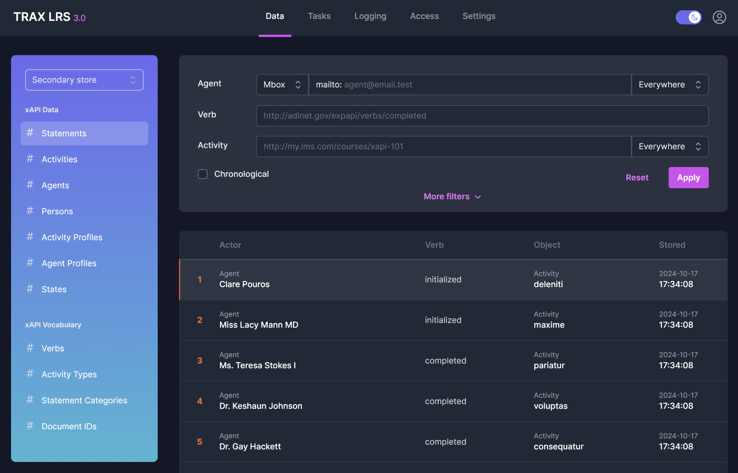Image resolution: width=738 pixels, height=473 pixels.
Task: Click the hash icon beside Persons
Action: point(30,211)
